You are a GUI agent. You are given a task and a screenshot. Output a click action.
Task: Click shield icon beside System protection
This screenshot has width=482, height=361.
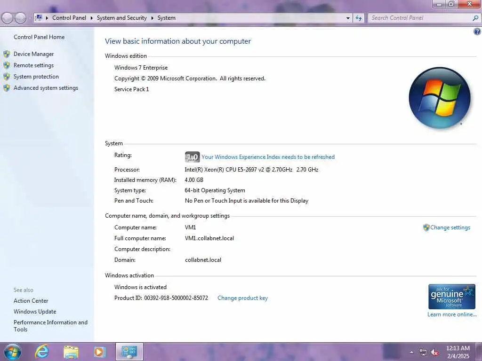(7, 77)
